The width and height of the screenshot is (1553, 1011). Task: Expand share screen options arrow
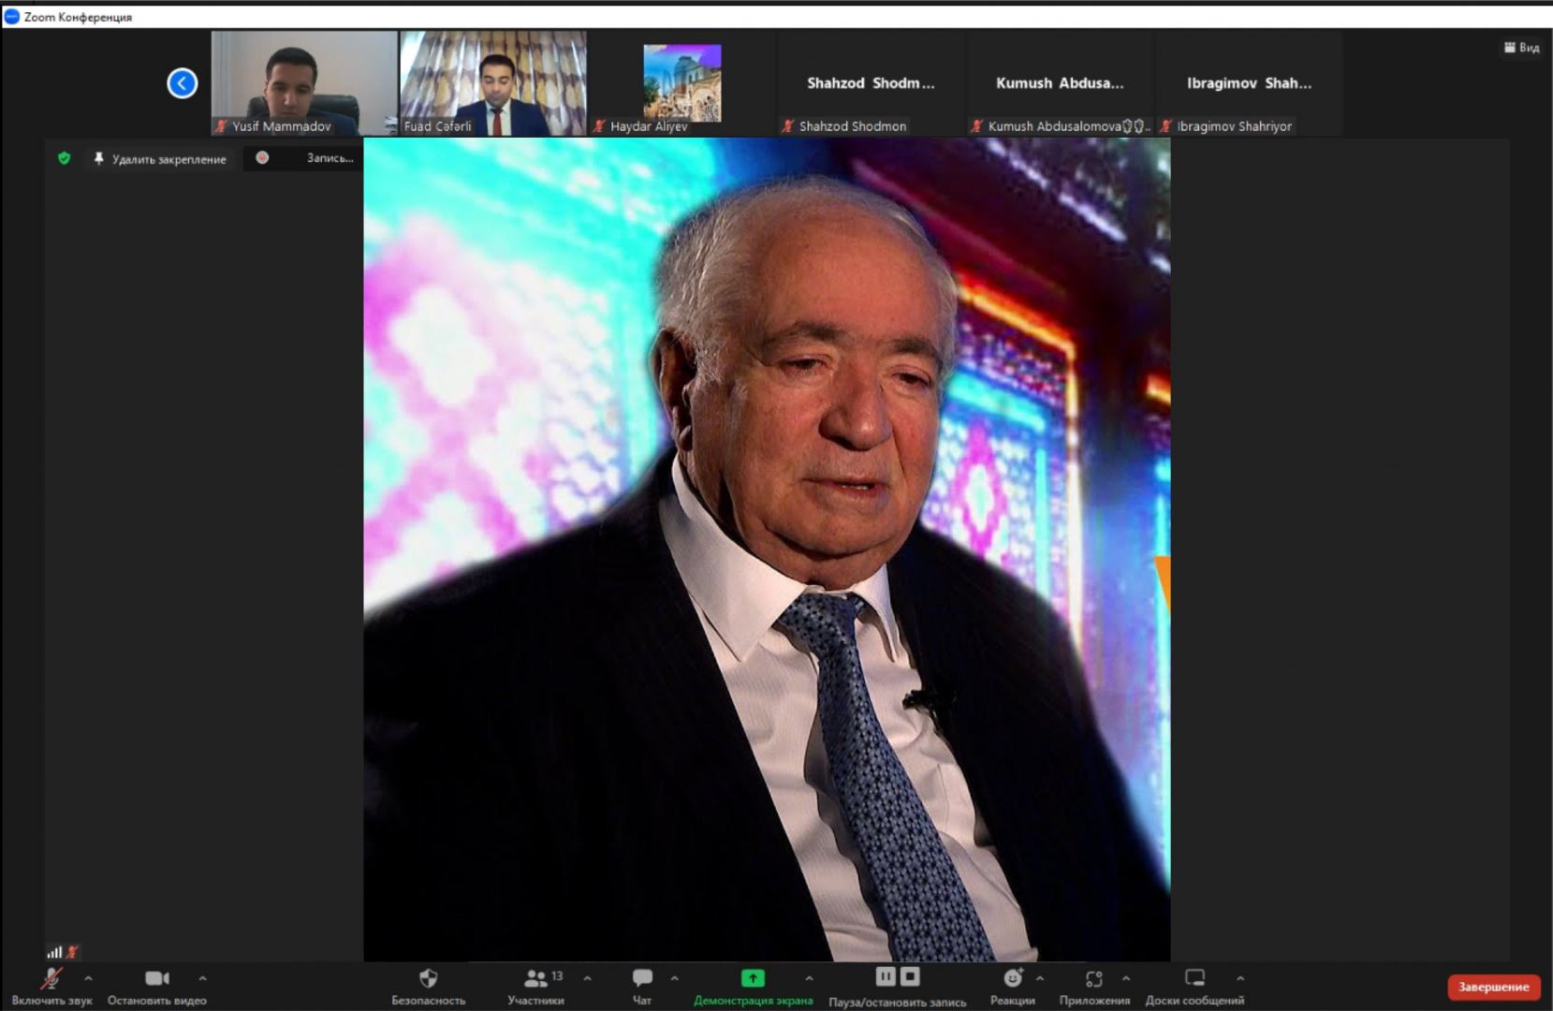809,978
